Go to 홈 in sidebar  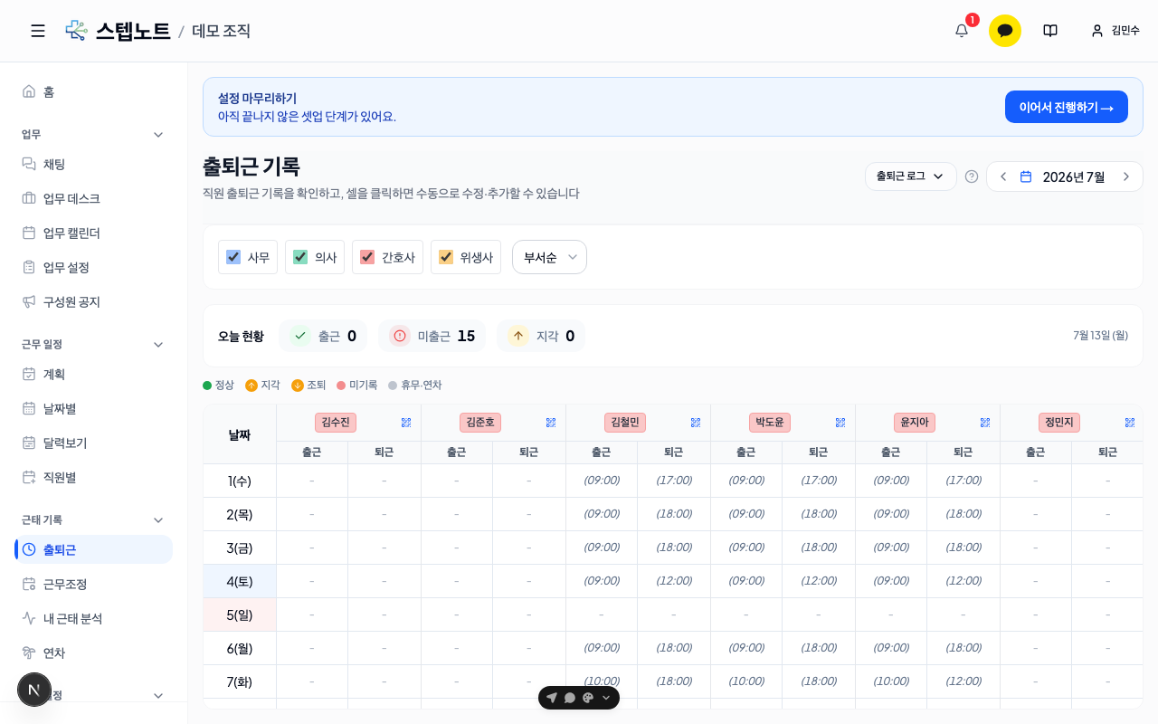[93, 91]
